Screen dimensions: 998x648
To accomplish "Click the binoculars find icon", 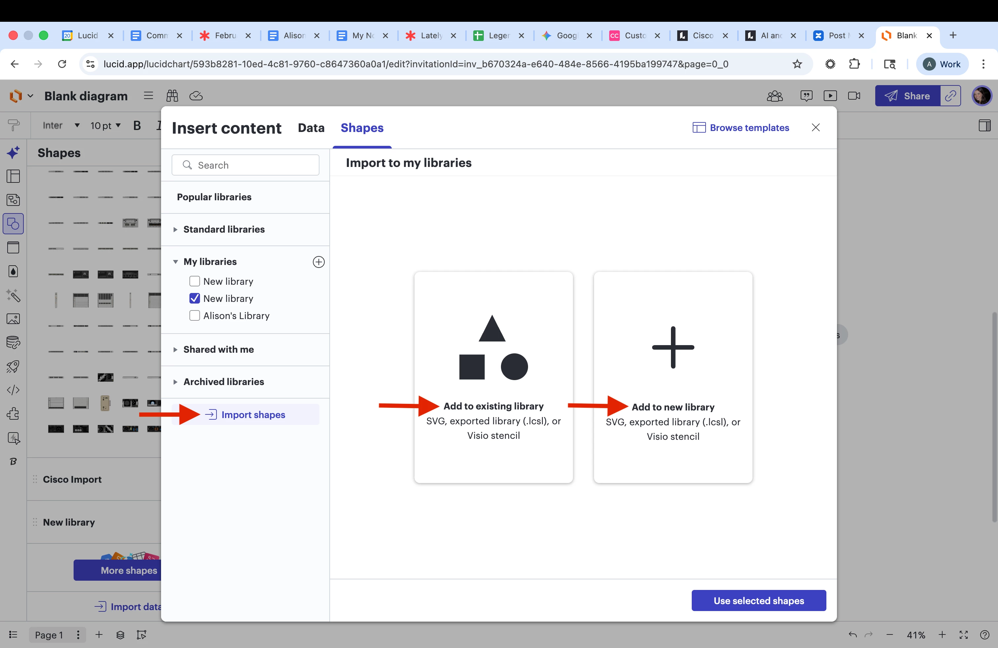I will [172, 96].
